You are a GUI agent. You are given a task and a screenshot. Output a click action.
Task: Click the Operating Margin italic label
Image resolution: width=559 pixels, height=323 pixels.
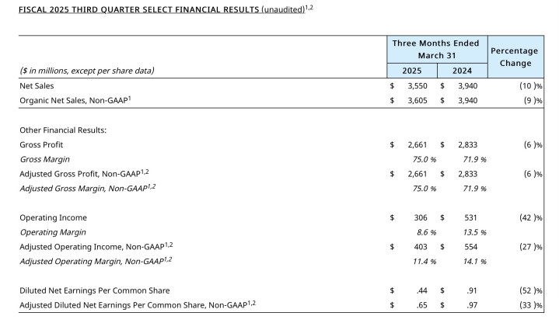[x=53, y=232]
